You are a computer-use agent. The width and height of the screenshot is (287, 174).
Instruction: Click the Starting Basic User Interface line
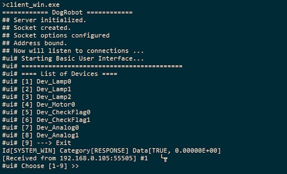pyautogui.click(x=73, y=59)
